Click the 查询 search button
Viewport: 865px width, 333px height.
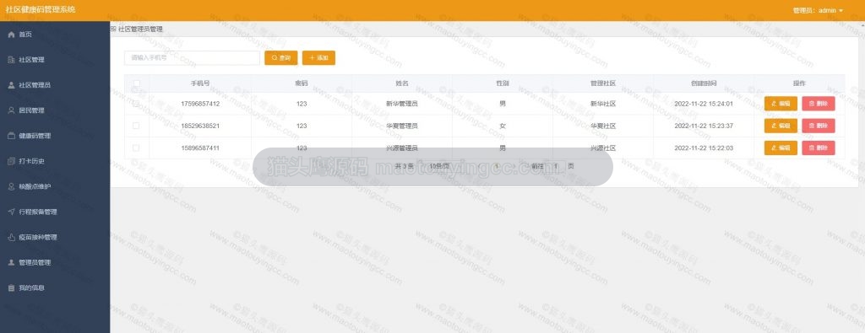[x=280, y=58]
